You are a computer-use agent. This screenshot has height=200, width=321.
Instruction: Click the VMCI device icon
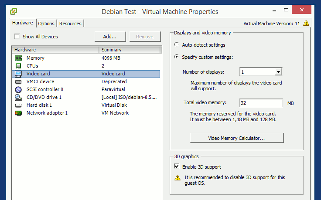coord(18,82)
